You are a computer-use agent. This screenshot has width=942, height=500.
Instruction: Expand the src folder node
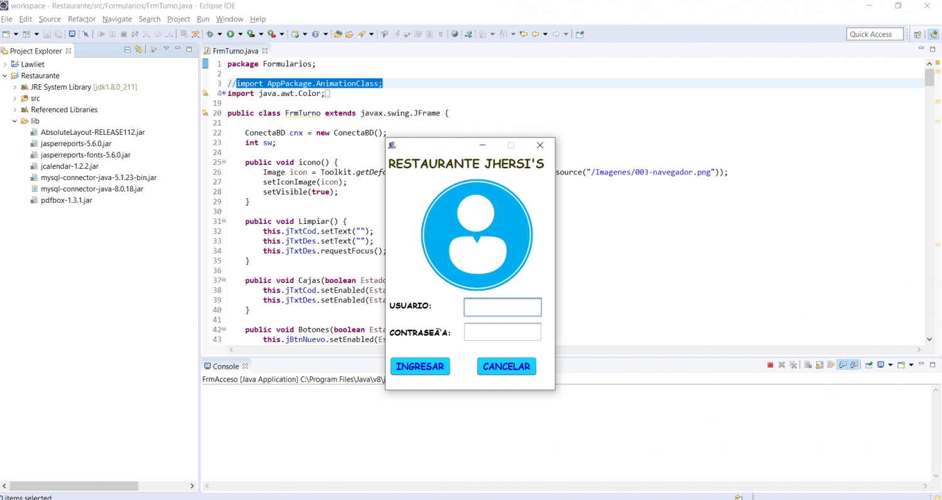pos(15,98)
